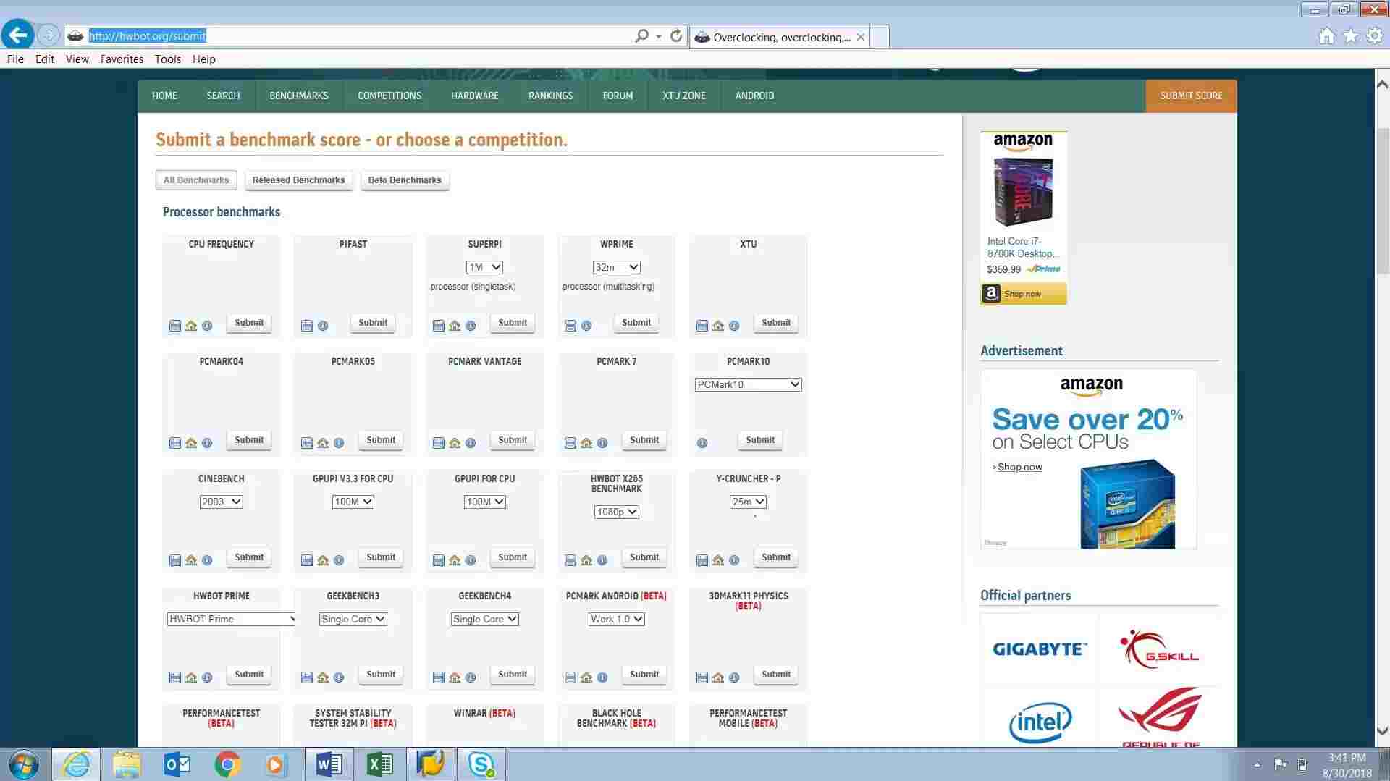Click the save icon in GEEKBENCH3 card
The image size is (1390, 781).
(x=307, y=677)
